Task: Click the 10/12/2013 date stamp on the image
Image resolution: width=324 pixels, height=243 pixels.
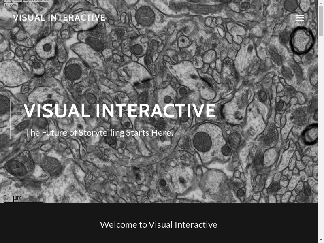Action: (x=11, y=5)
